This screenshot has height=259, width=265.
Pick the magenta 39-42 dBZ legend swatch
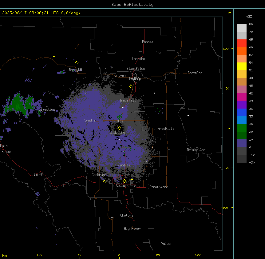242,97
